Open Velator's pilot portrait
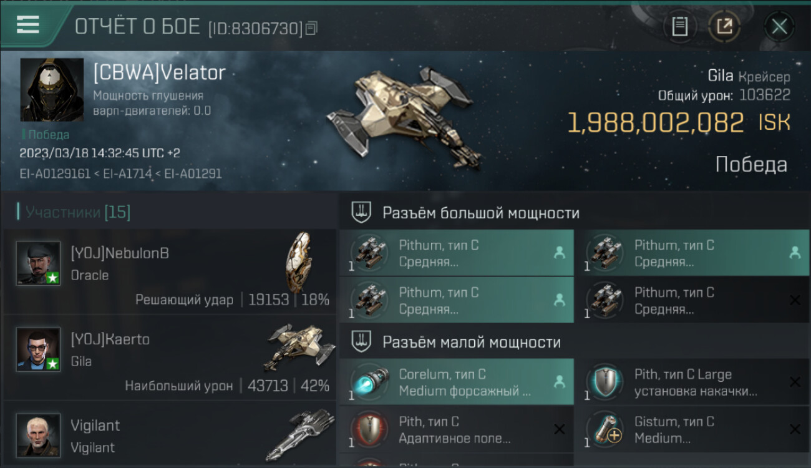The image size is (811, 468). 52,89
